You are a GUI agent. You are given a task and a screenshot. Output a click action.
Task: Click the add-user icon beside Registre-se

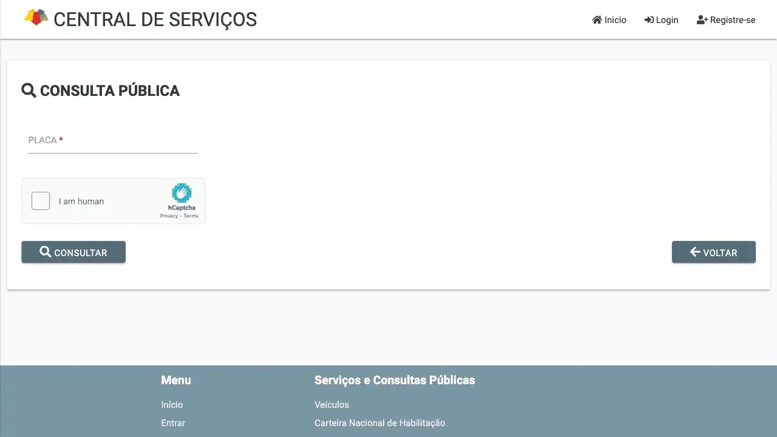click(702, 20)
